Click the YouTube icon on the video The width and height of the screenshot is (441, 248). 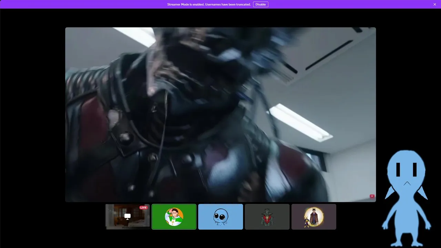pyautogui.click(x=372, y=196)
